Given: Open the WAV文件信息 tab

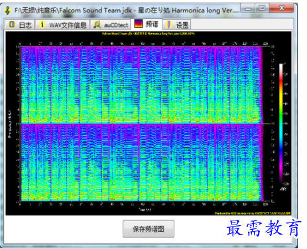Looking at the screenshot, I should 68,25.
